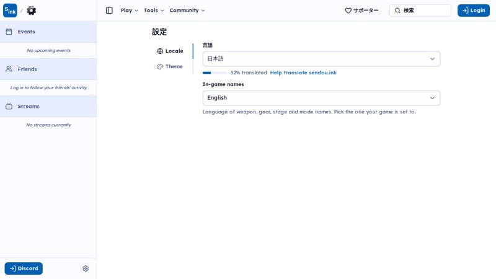Click the No streams currently text

click(x=49, y=125)
